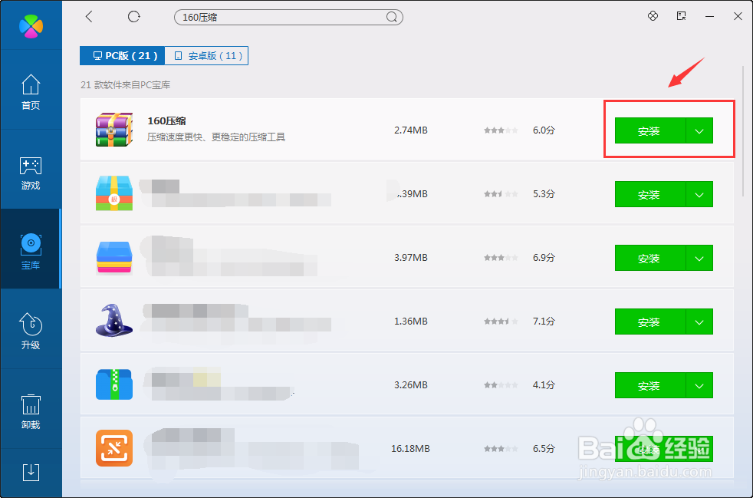Click the blue zip box icon with 3.39MB
The width and height of the screenshot is (753, 498).
(x=113, y=193)
